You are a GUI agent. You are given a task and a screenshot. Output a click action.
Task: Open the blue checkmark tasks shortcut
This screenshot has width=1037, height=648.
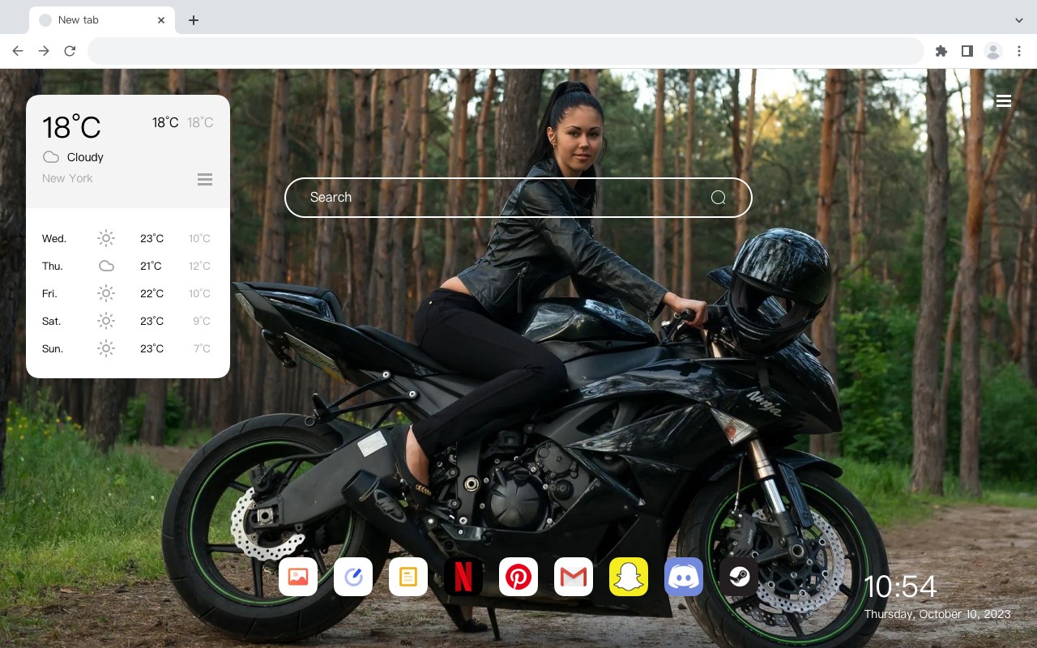(x=353, y=577)
